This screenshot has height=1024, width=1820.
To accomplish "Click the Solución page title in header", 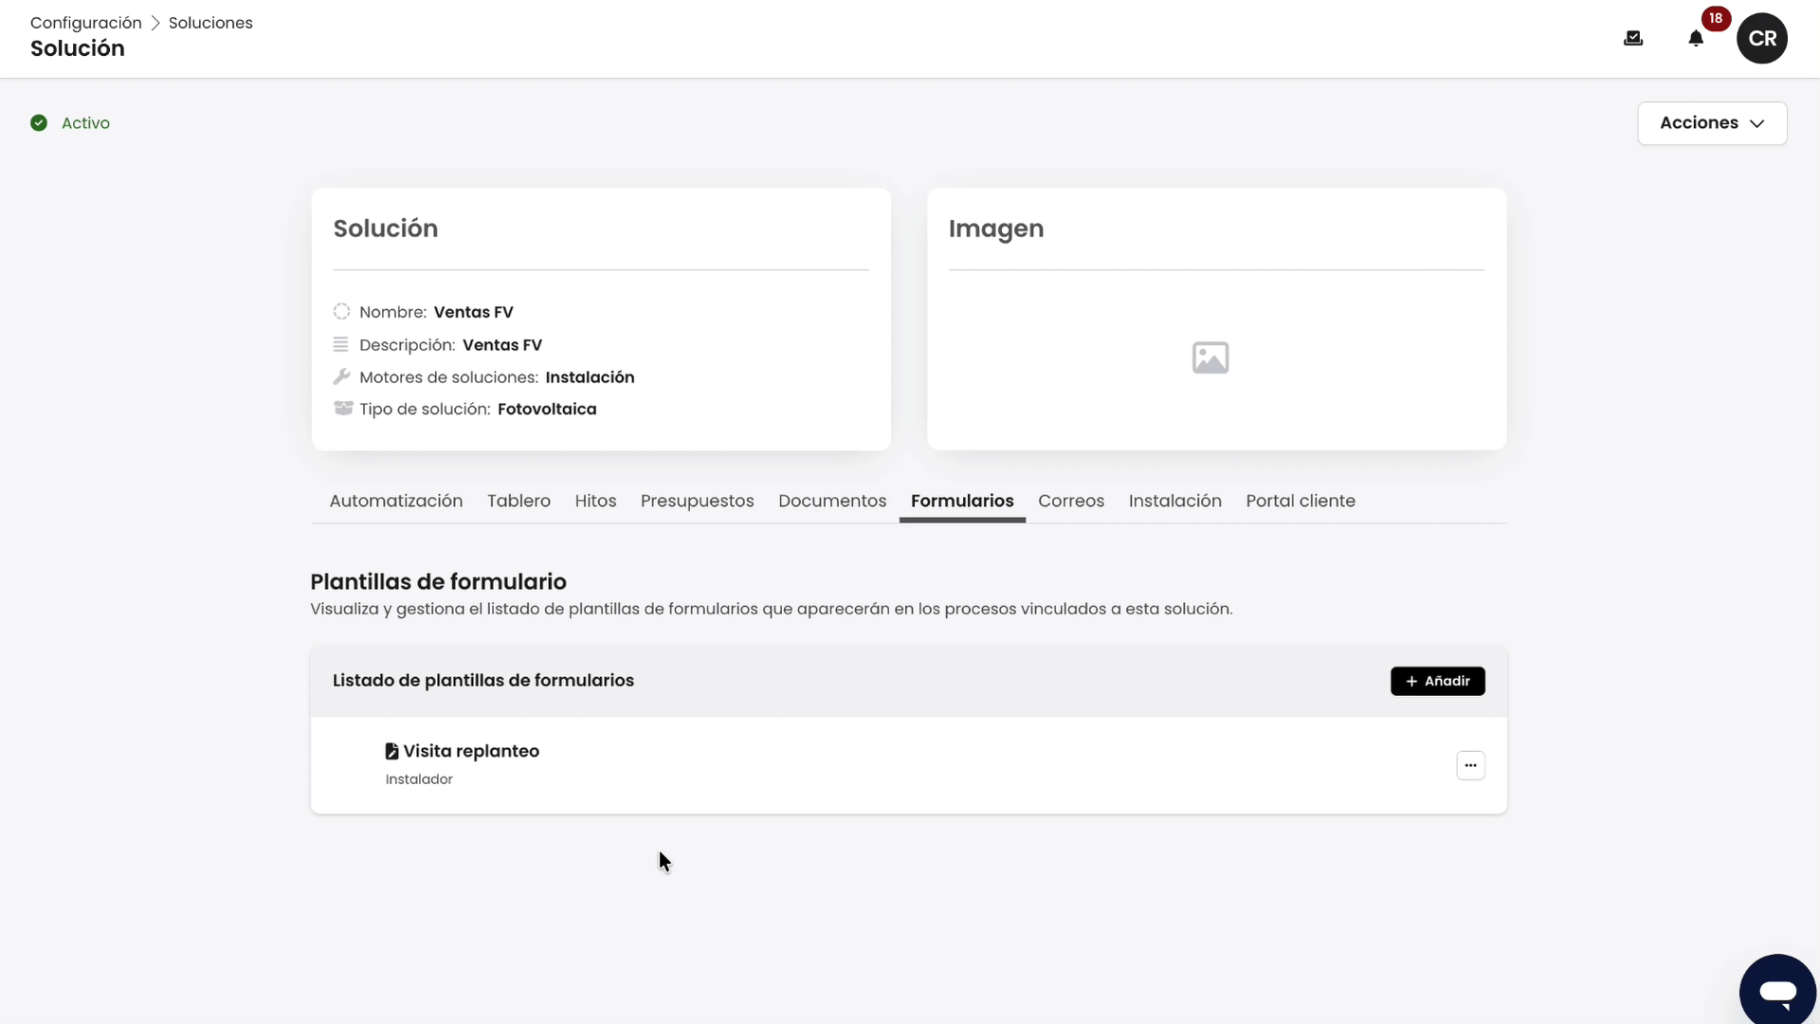I will click(78, 48).
